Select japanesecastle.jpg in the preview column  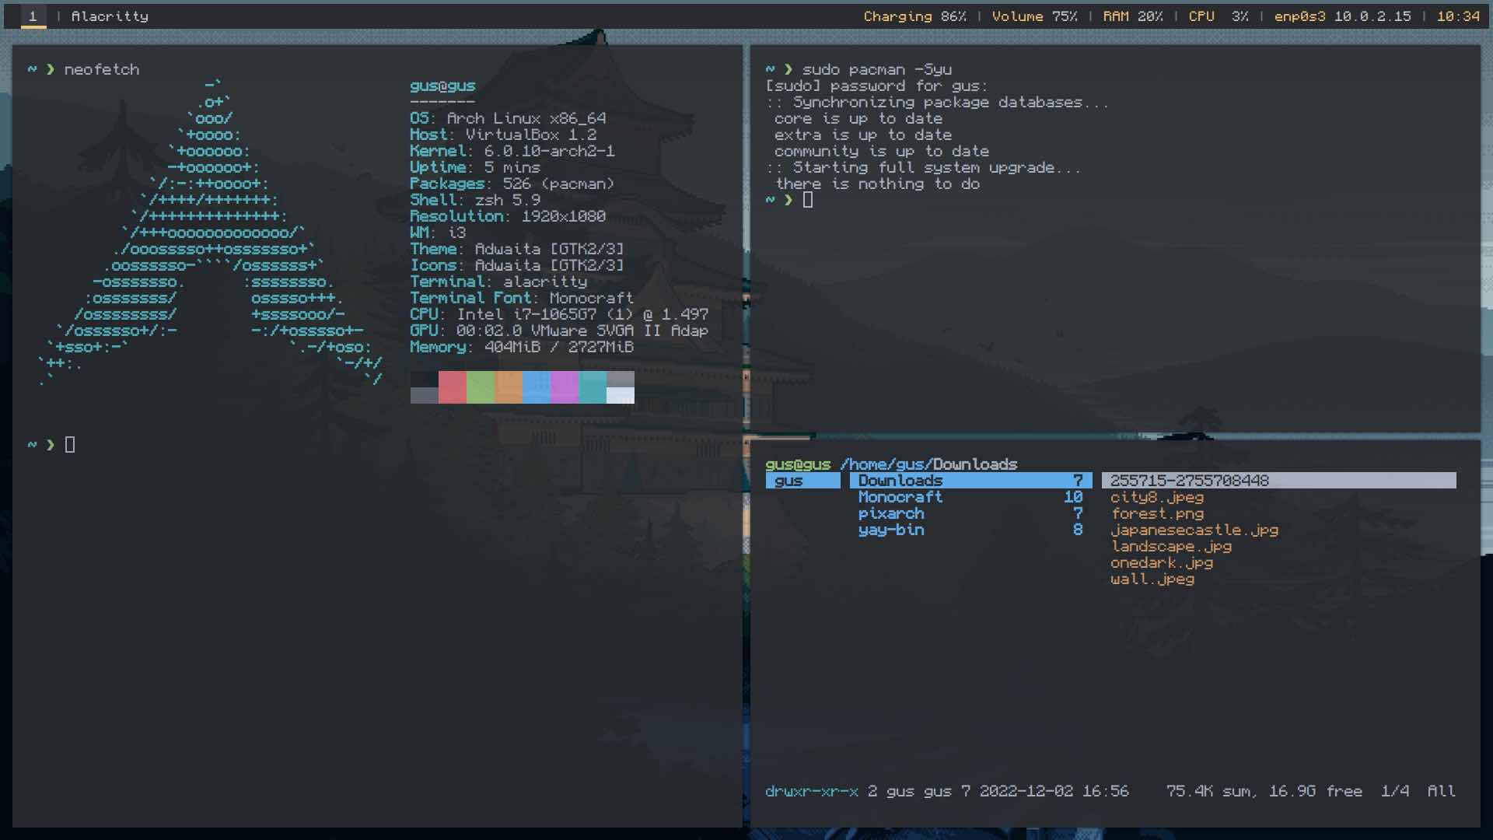(x=1195, y=530)
